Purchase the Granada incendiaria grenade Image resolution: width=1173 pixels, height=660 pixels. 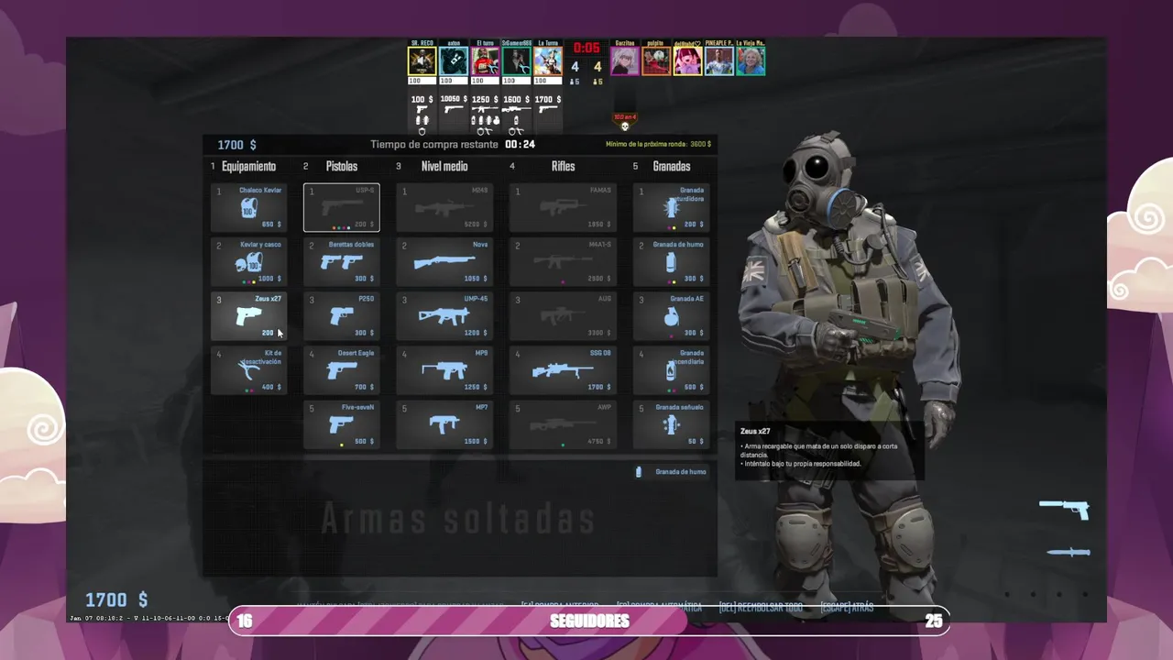click(672, 370)
